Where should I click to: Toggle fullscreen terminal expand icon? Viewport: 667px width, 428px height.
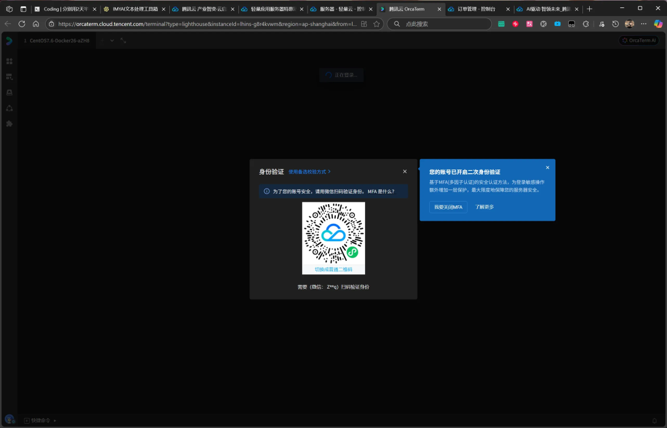pyautogui.click(x=124, y=41)
